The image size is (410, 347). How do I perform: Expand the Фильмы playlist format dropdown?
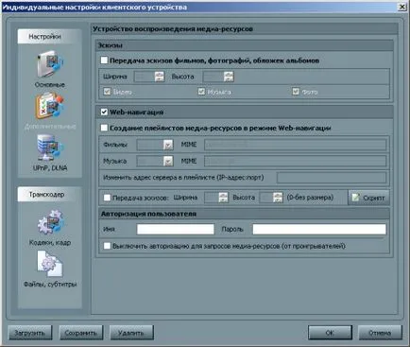pyautogui.click(x=168, y=145)
